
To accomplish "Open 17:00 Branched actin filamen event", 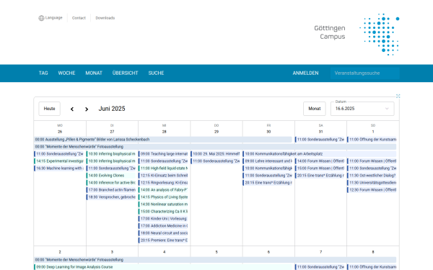I will tap(111, 189).
